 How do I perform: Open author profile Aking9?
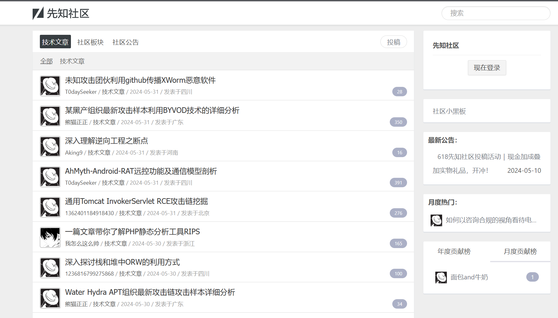(x=74, y=153)
